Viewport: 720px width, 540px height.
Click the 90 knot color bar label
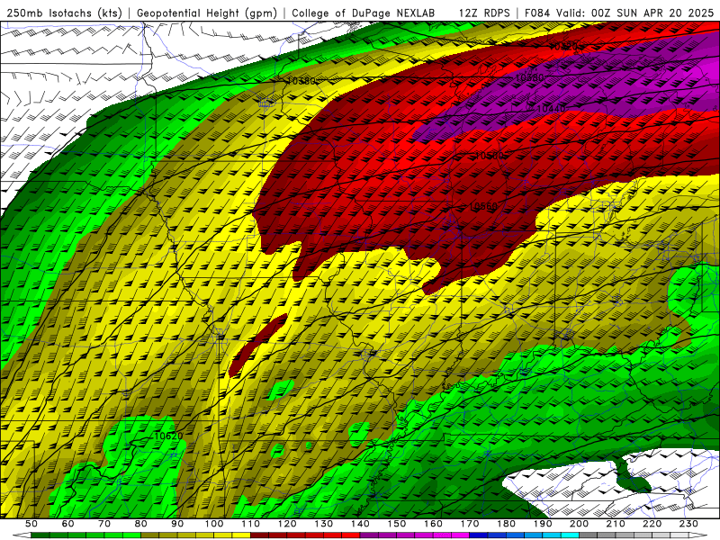tap(177, 524)
